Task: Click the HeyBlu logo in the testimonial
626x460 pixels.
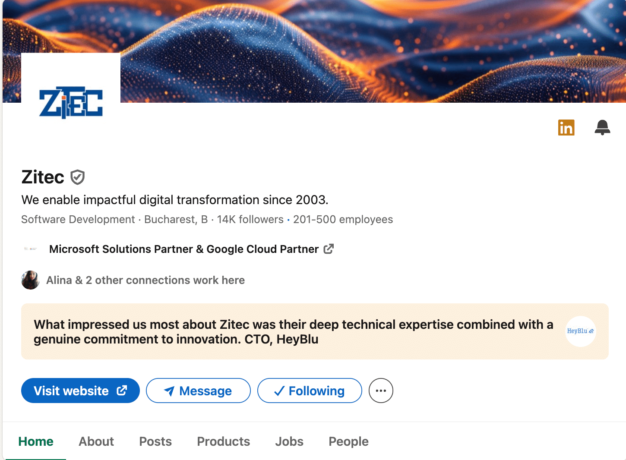Action: pyautogui.click(x=581, y=331)
